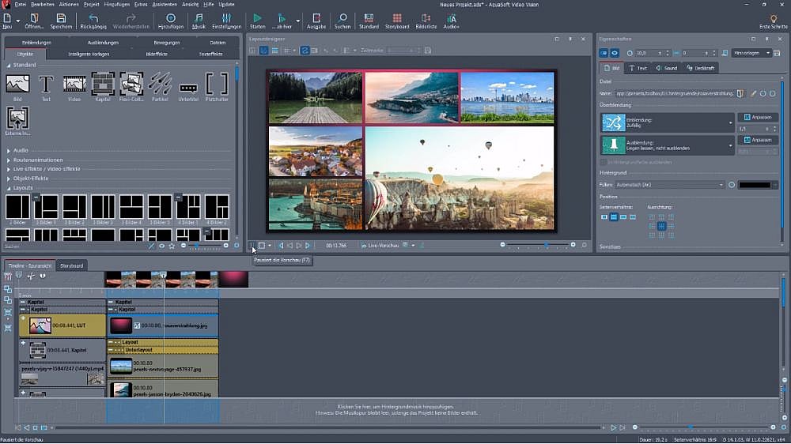Open the Einblendung Zufällig dropdown
The image size is (791, 444).
point(731,122)
